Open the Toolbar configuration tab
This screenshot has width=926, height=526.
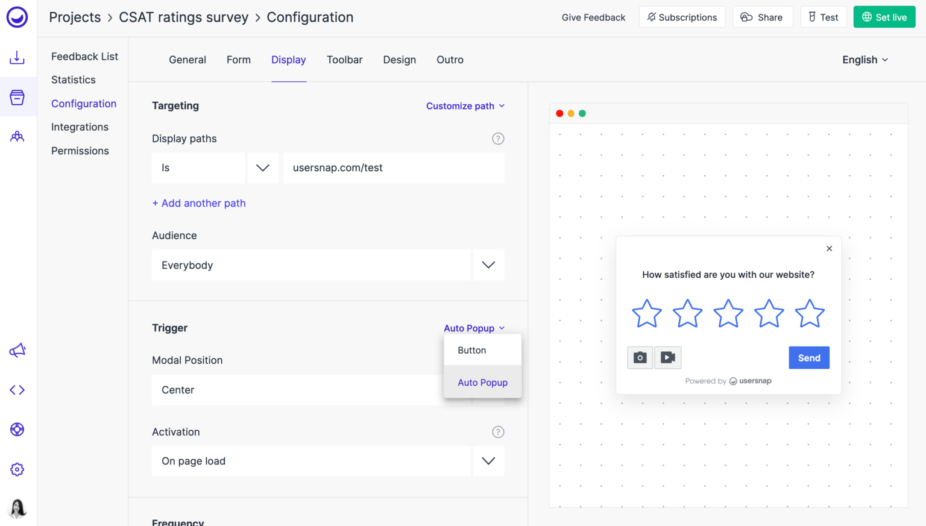tap(344, 60)
